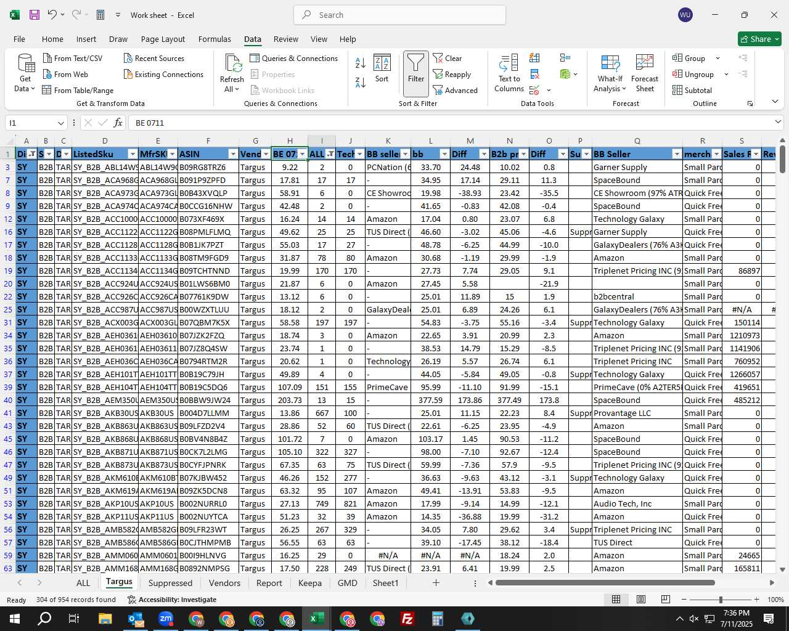Import From Table/Range
The height and width of the screenshot is (631, 789).
click(x=78, y=91)
